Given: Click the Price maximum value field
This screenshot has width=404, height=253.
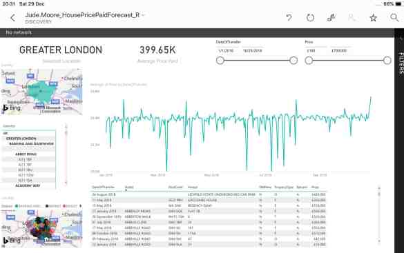Looking at the screenshot, I should tap(340, 50).
